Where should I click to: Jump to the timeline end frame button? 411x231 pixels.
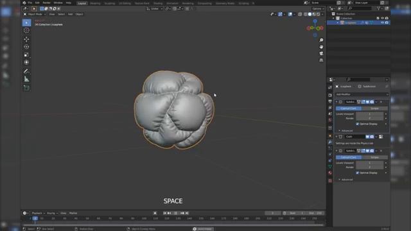187,213
